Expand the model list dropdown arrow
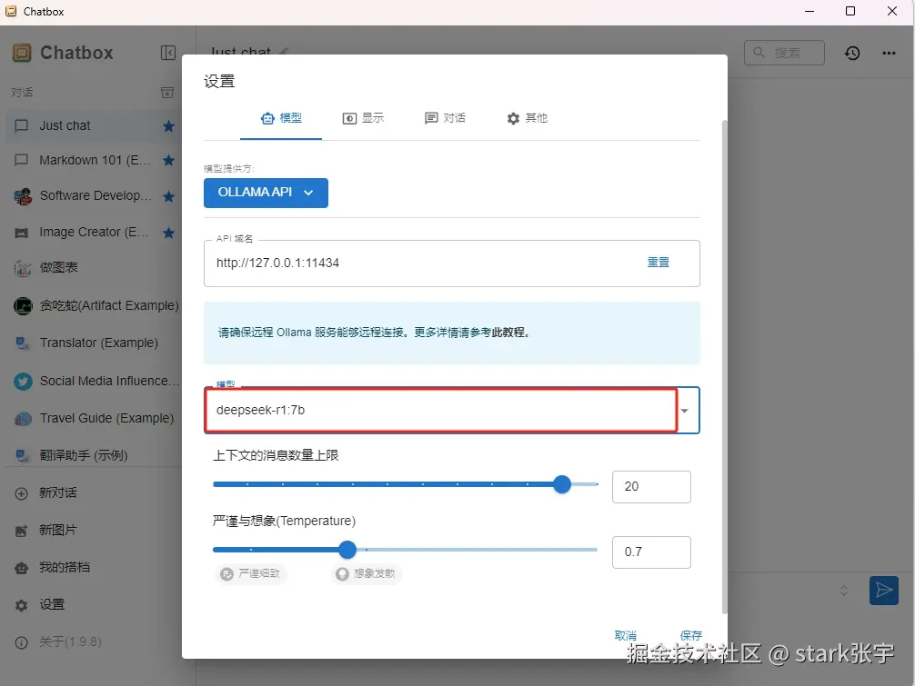The width and height of the screenshot is (915, 686). (685, 411)
